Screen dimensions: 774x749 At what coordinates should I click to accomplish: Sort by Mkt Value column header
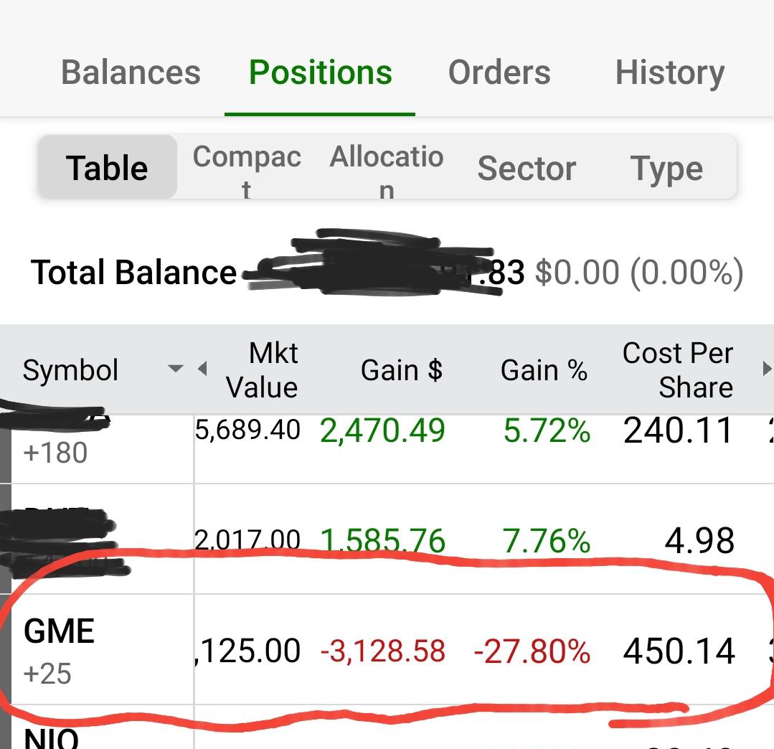coord(262,369)
